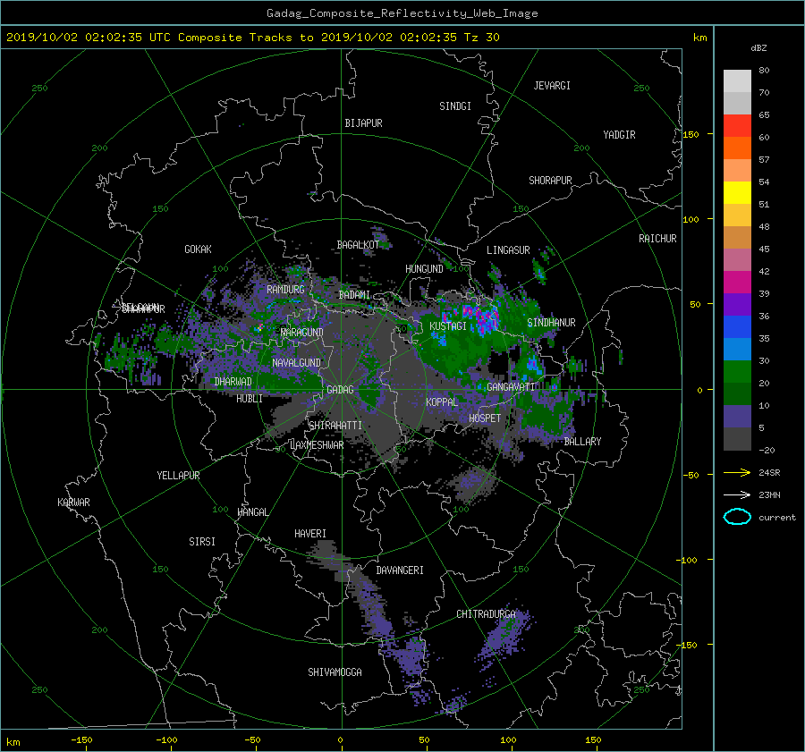Screen dimensions: 805x752
Task: Click the DHARWAD city label
Action: tap(233, 382)
